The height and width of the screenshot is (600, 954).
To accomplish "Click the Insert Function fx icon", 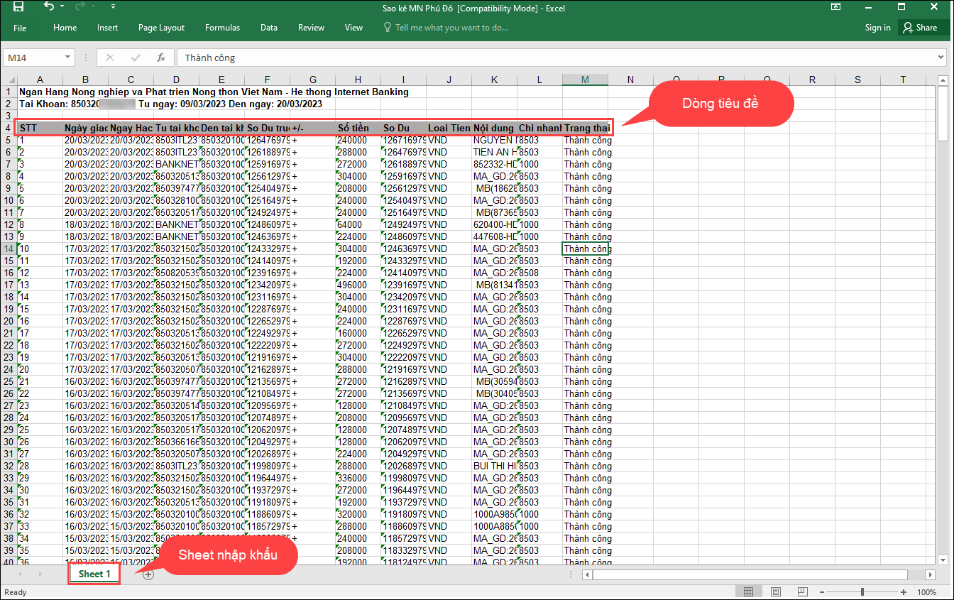I will (161, 58).
